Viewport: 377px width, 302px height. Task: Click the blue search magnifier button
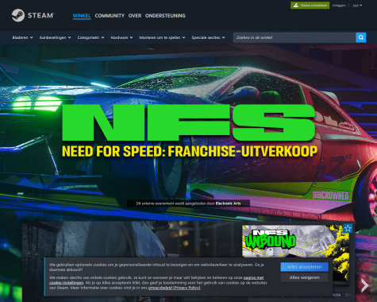pyautogui.click(x=361, y=37)
